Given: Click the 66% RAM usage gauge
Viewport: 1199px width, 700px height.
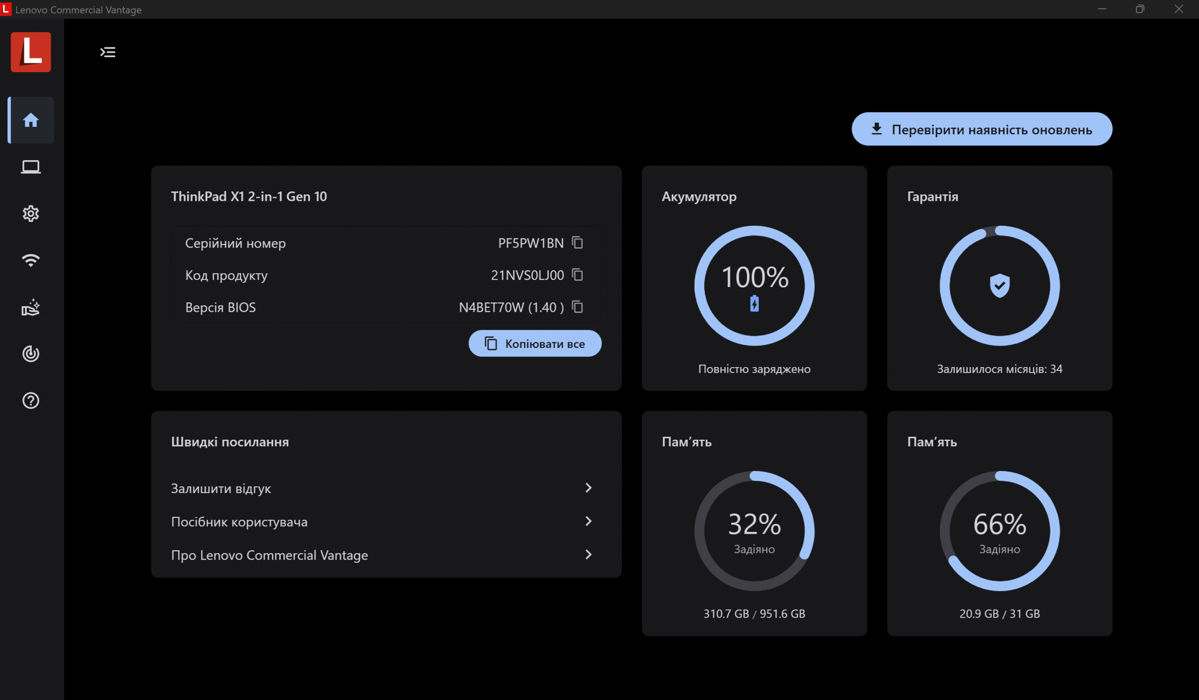Looking at the screenshot, I should pyautogui.click(x=999, y=531).
